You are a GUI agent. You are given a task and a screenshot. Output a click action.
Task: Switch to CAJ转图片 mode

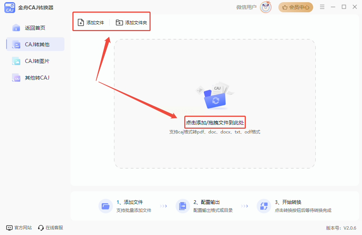point(35,61)
